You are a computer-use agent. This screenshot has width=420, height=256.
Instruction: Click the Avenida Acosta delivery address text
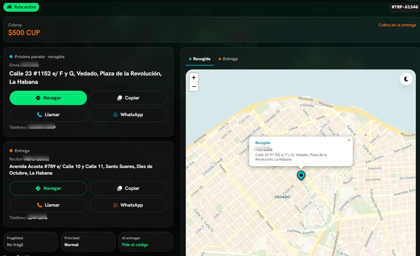[x=81, y=170]
